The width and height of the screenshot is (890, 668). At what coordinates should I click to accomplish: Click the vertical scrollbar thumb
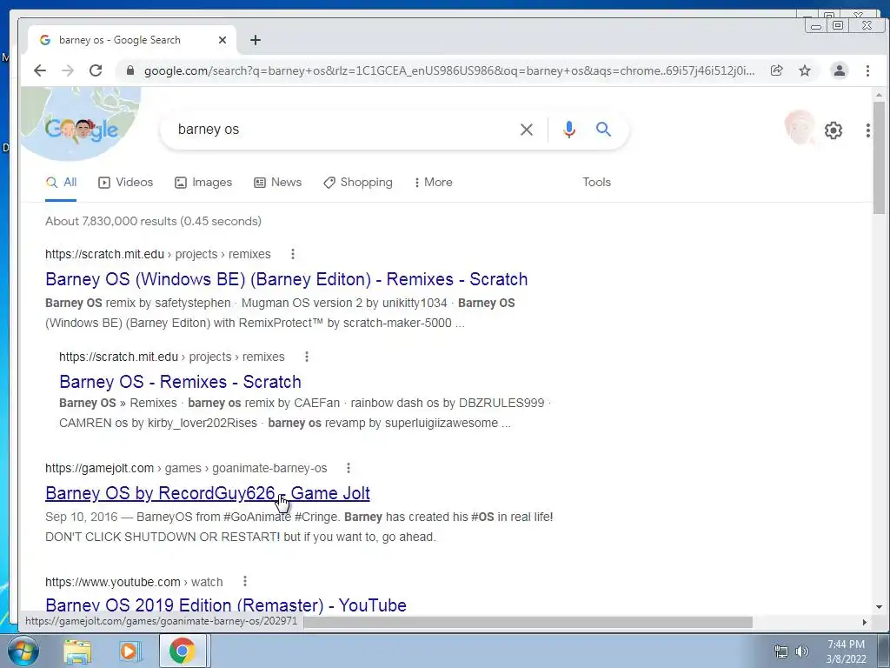coord(879,158)
